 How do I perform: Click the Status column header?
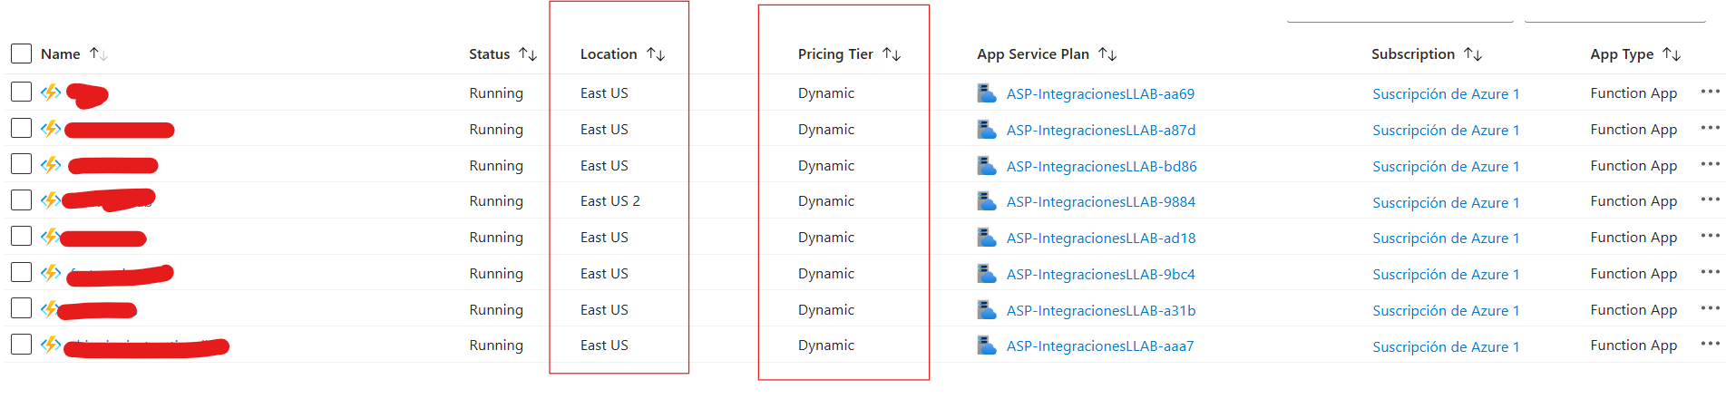(490, 54)
